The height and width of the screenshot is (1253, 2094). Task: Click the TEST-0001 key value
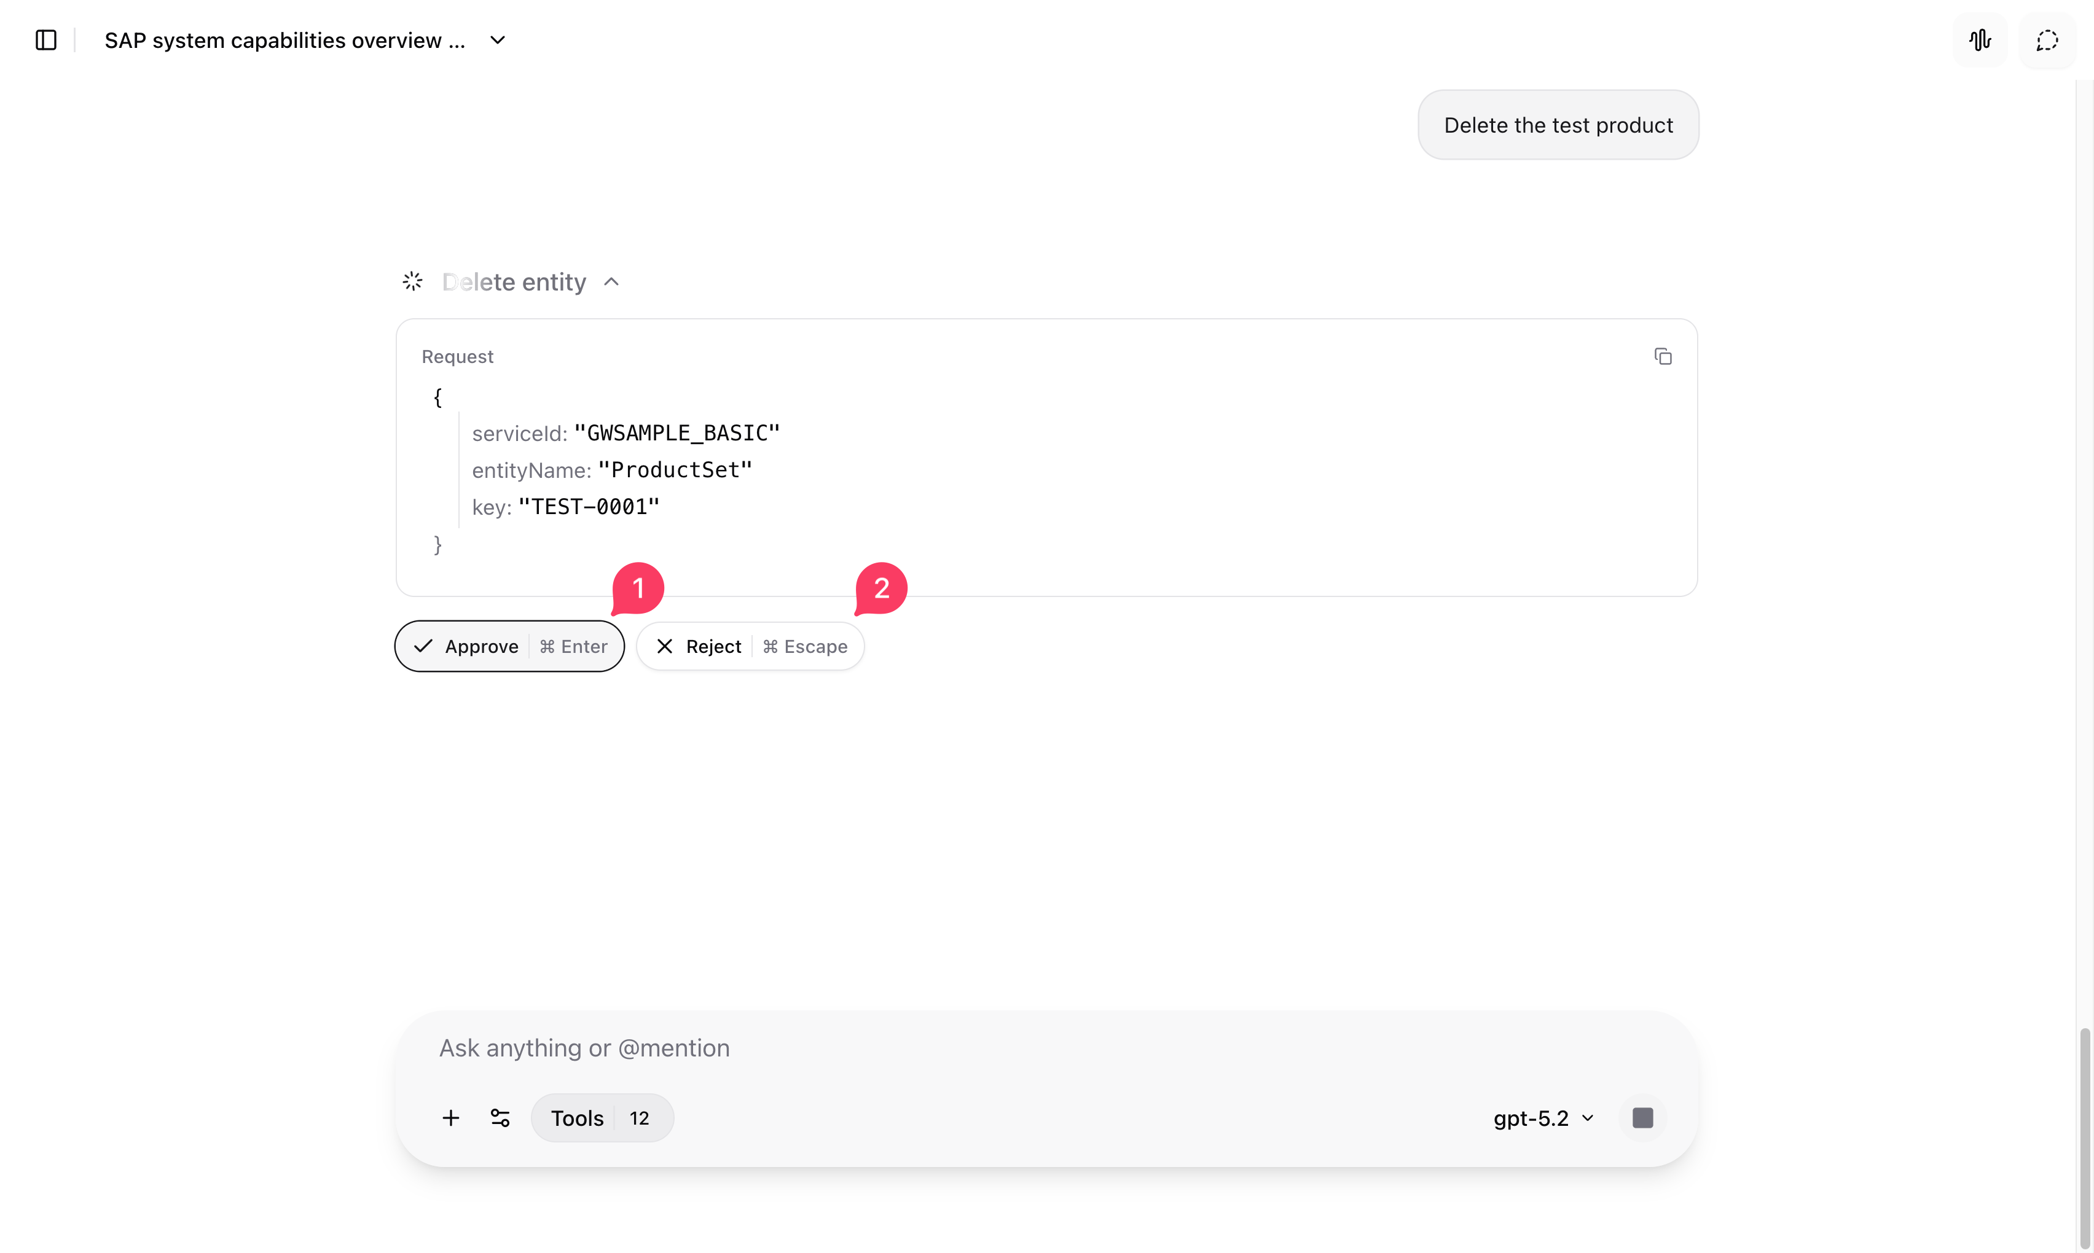click(x=589, y=507)
